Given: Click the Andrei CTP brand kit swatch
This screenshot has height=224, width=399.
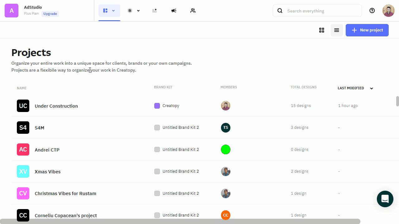Looking at the screenshot, I should click(x=157, y=150).
